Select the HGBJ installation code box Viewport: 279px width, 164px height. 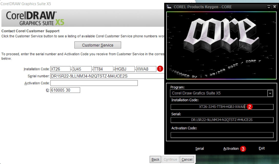[x=125, y=69]
